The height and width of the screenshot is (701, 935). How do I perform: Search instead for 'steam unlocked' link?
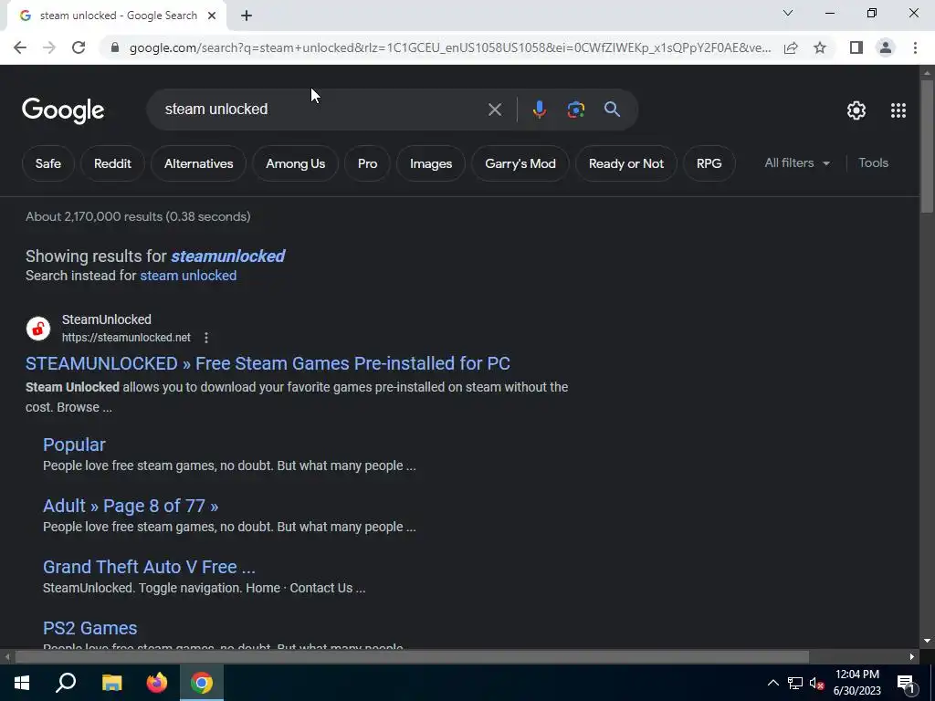coord(188,276)
